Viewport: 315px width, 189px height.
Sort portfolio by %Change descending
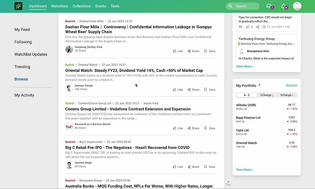point(266,95)
